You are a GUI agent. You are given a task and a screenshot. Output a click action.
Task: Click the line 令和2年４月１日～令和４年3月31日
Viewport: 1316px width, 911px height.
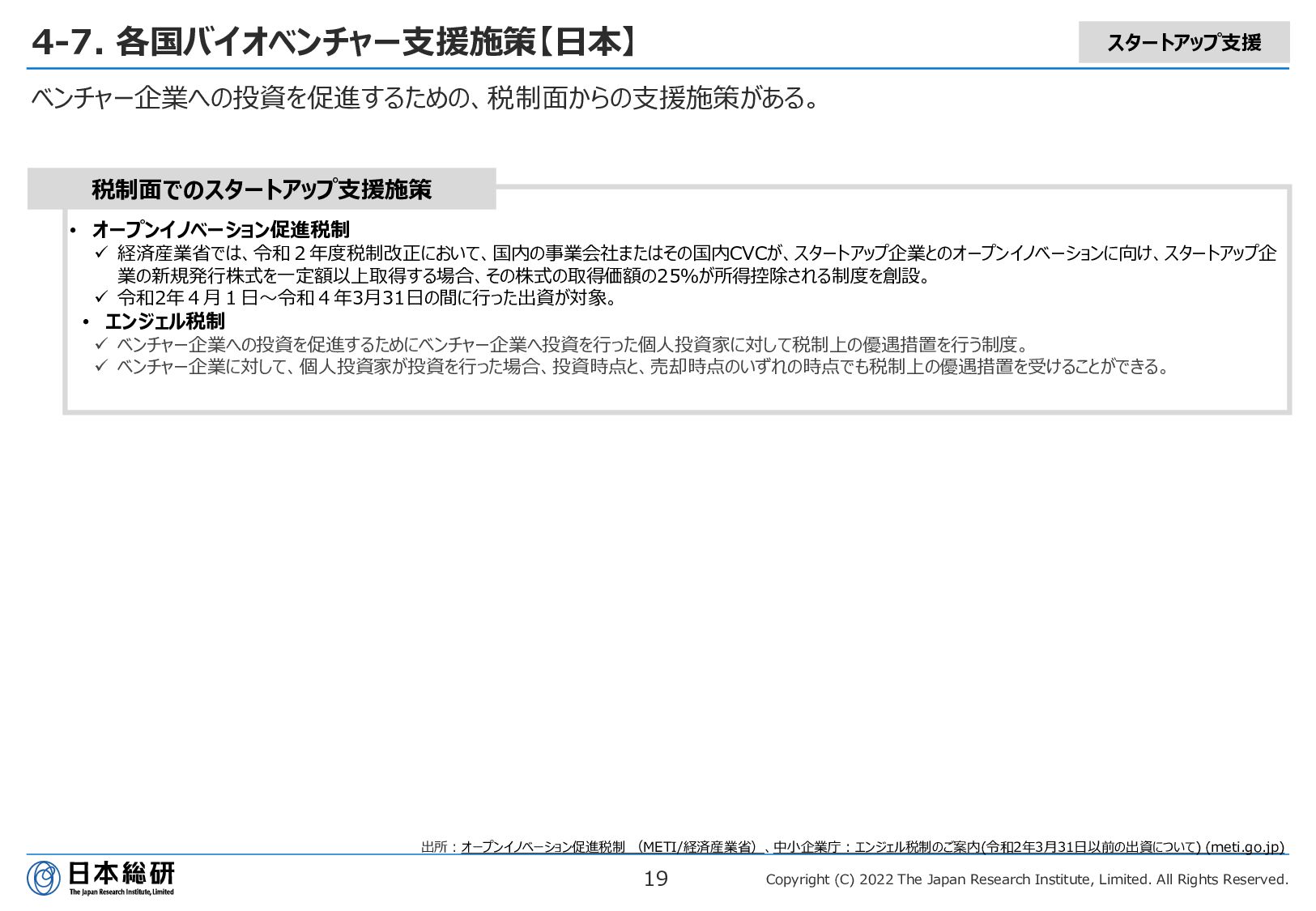(368, 298)
